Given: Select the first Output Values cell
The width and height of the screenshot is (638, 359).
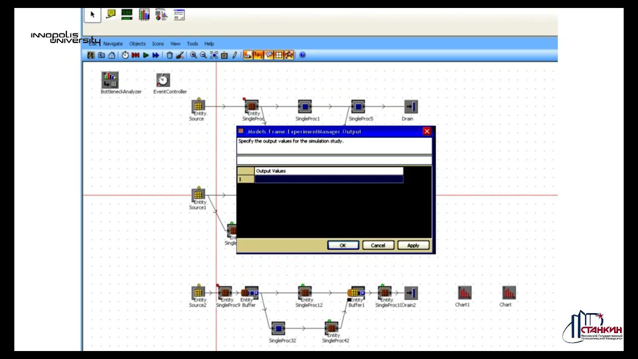Looking at the screenshot, I should click(x=328, y=179).
